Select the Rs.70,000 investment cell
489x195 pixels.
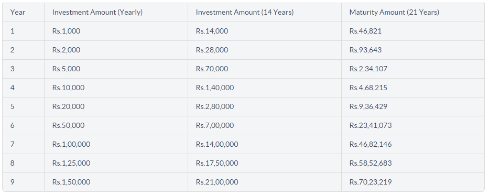coord(212,69)
